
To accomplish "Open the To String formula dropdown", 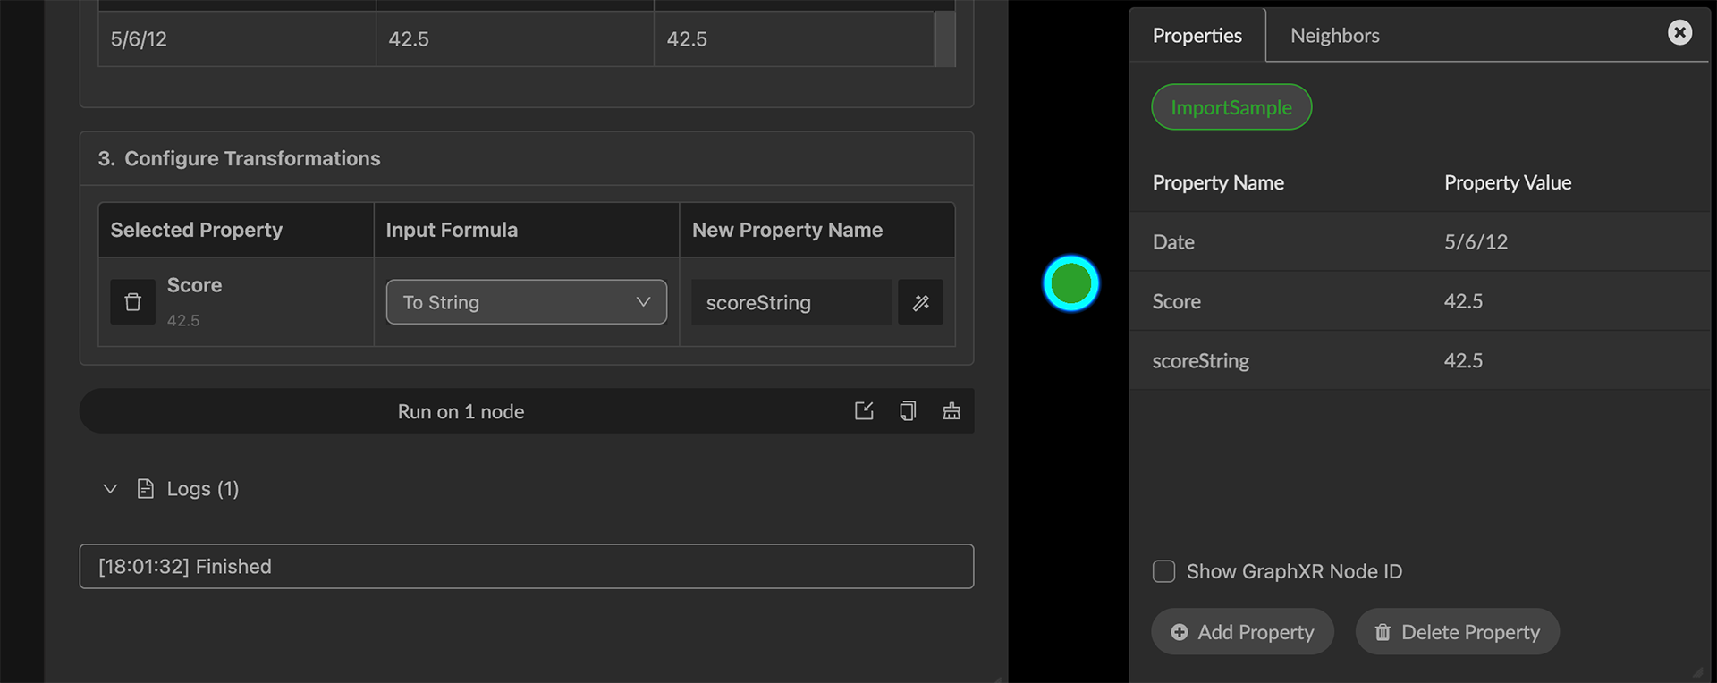I will click(x=526, y=302).
